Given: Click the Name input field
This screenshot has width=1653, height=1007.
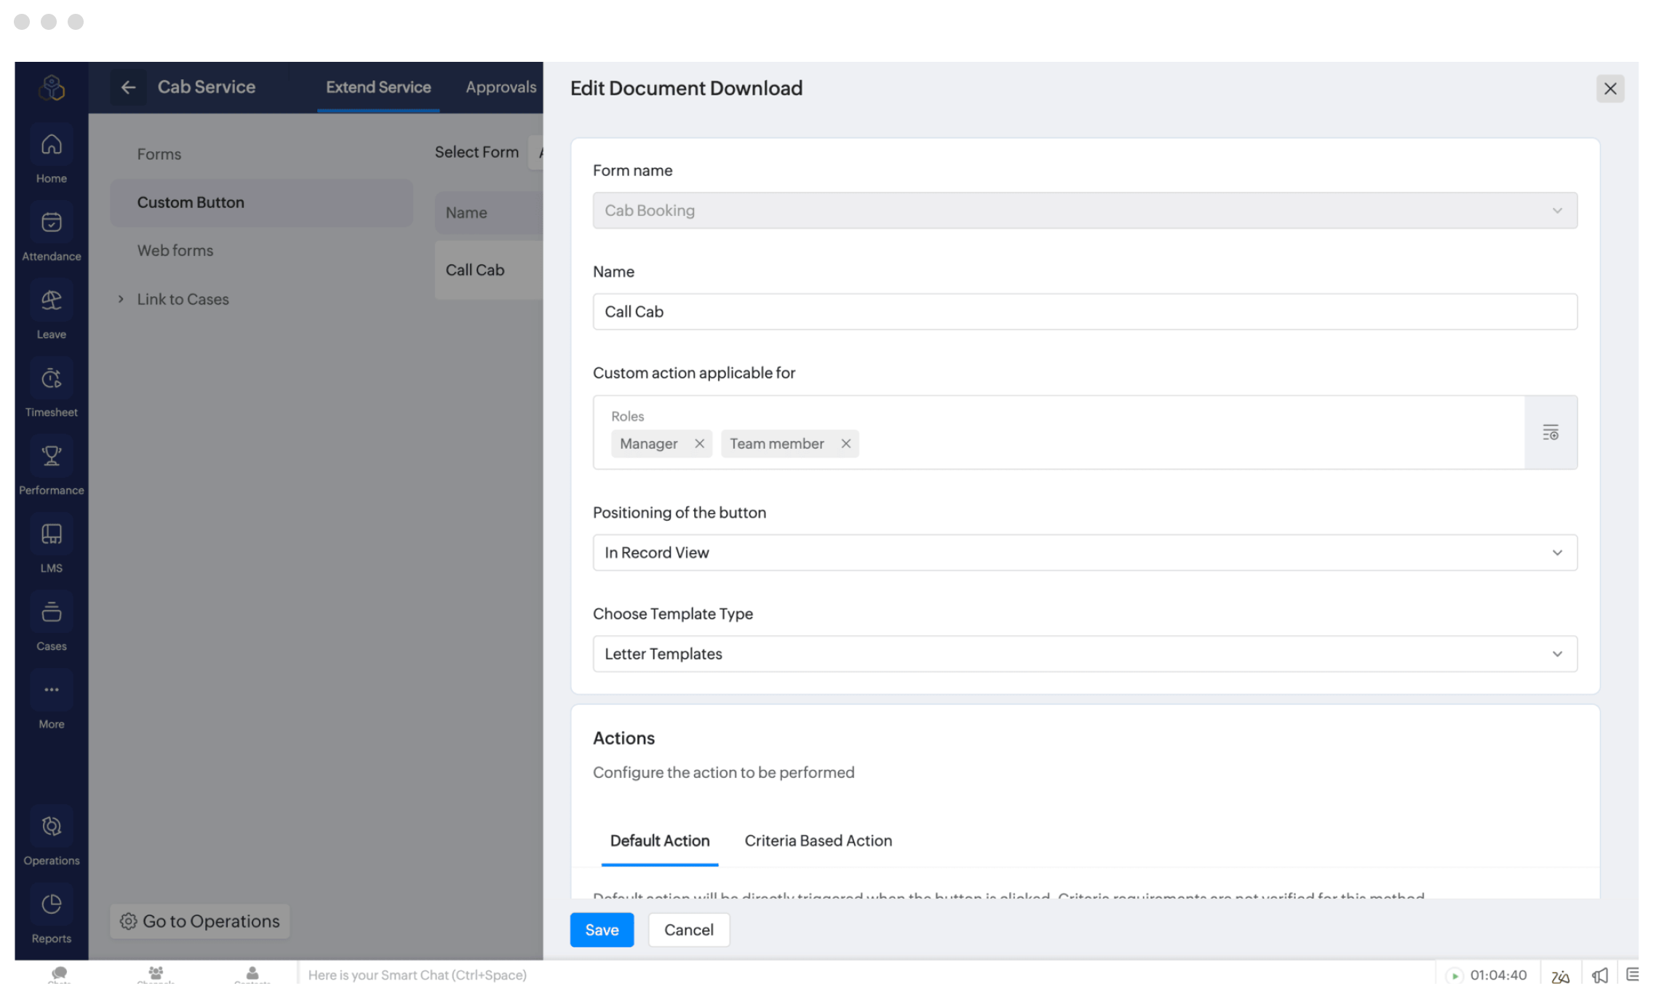Looking at the screenshot, I should click(1084, 312).
